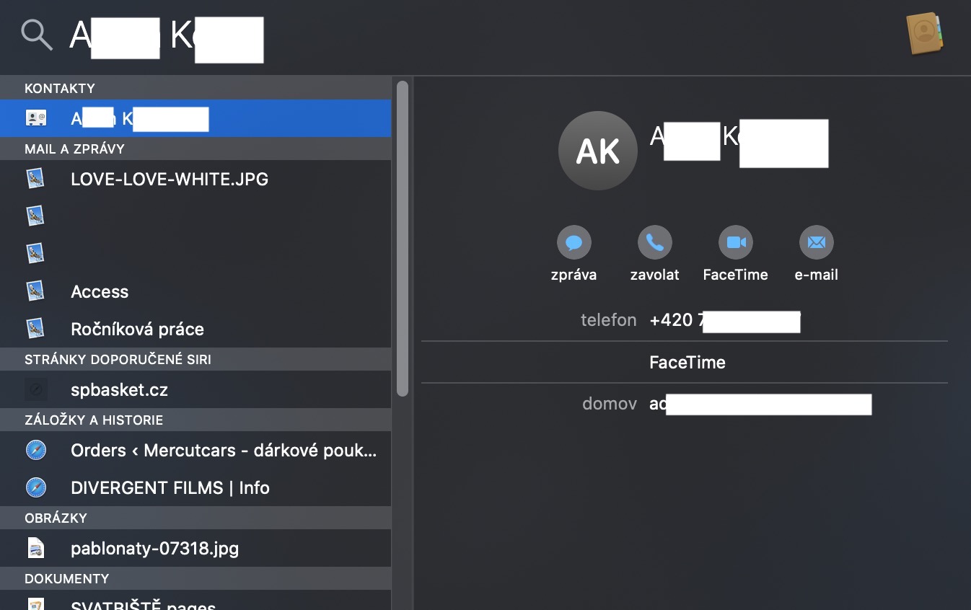Click the Safari icon beside DIVERGENT FILMS
This screenshot has width=971, height=610.
tap(35, 487)
